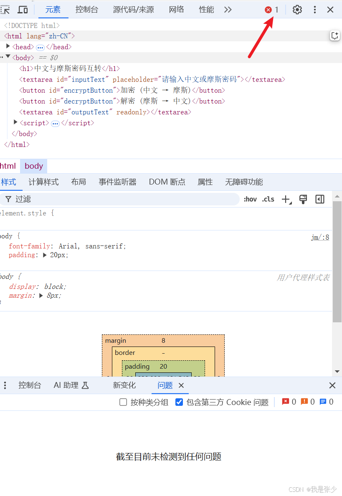Image resolution: width=342 pixels, height=496 pixels.
Task: Open the 无障碍功能 pane tab
Action: 244,182
